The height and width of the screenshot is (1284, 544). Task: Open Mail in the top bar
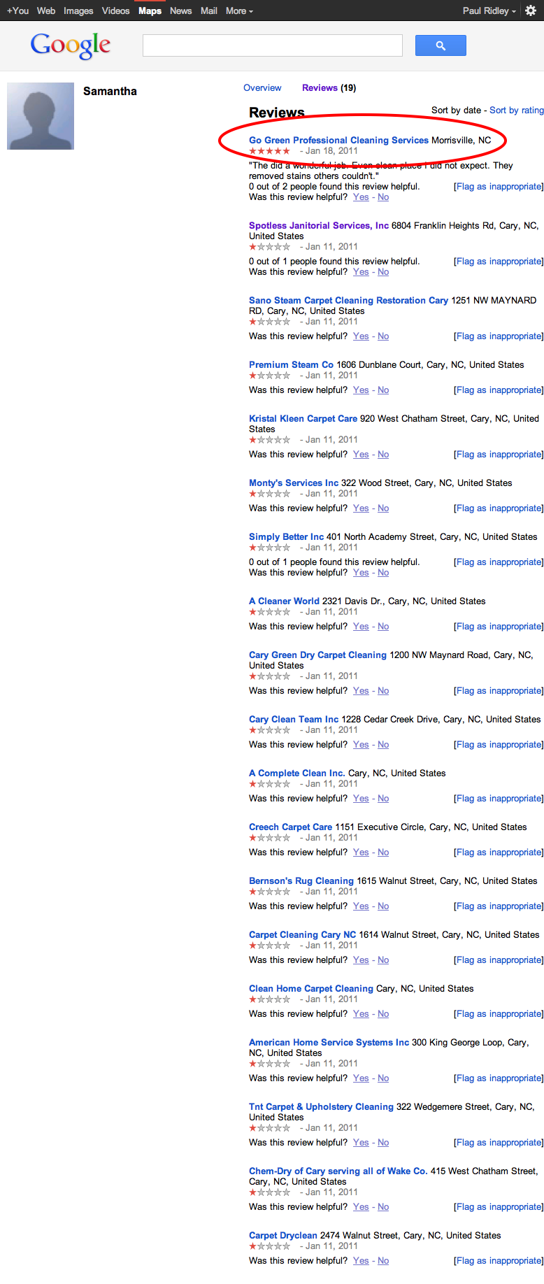coord(208,10)
